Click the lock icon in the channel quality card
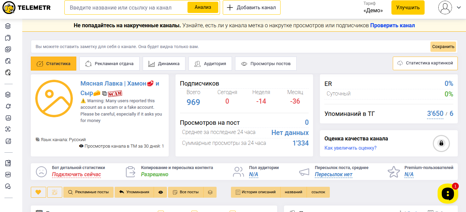This screenshot has height=212, width=466. tap(441, 143)
